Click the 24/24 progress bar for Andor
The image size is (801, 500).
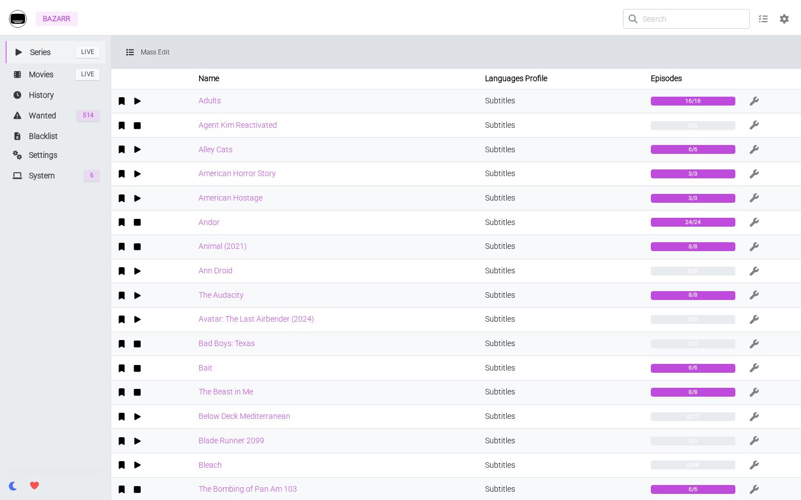(693, 222)
